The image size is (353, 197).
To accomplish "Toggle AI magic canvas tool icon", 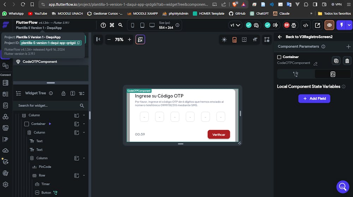I will pyautogui.click(x=140, y=39).
